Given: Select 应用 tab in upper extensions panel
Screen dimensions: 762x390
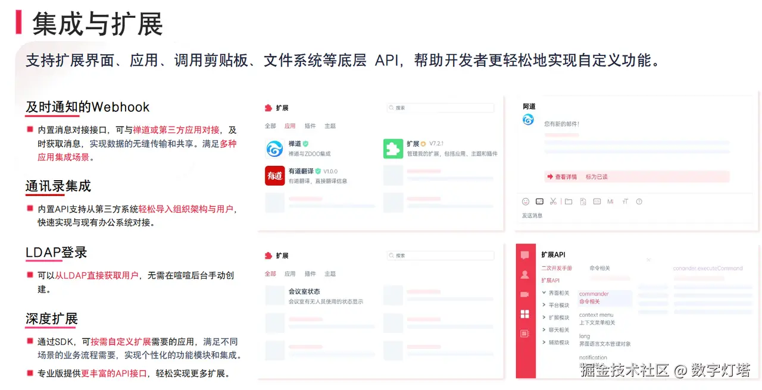Looking at the screenshot, I should [290, 126].
